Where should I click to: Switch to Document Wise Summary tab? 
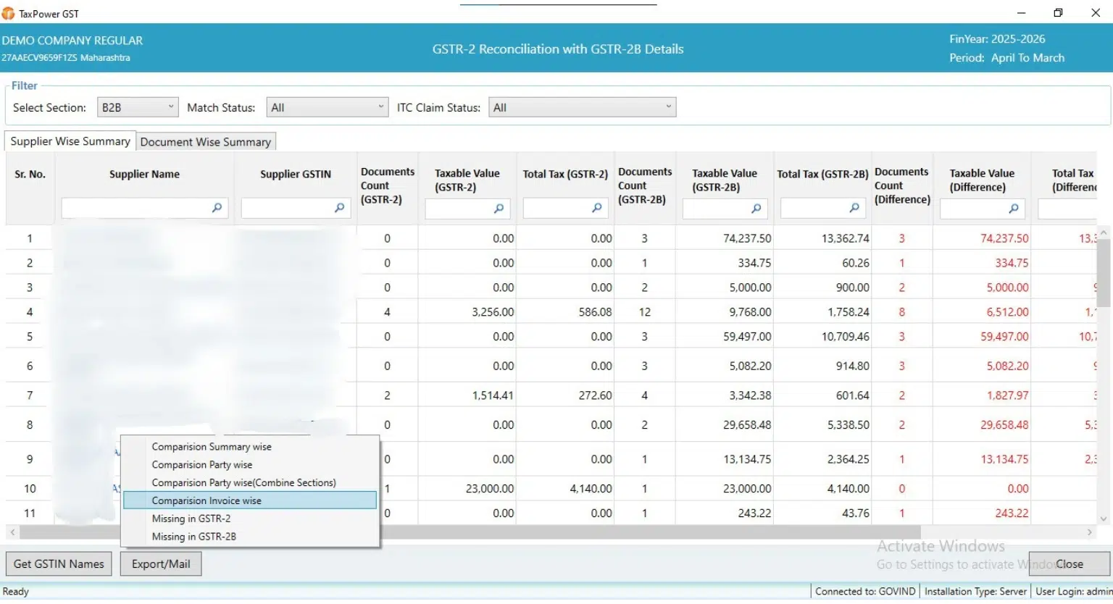coord(206,142)
